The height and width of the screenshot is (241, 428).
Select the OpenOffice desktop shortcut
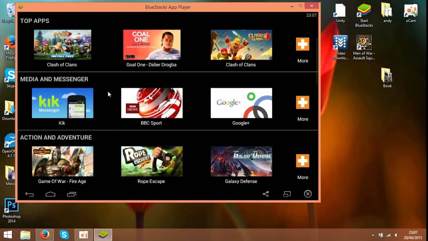pos(9,146)
